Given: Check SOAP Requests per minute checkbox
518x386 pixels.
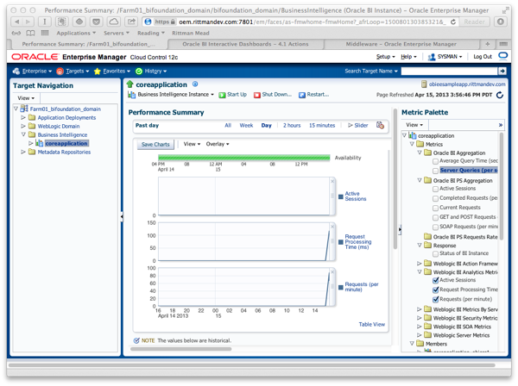Looking at the screenshot, I should [x=435, y=227].
